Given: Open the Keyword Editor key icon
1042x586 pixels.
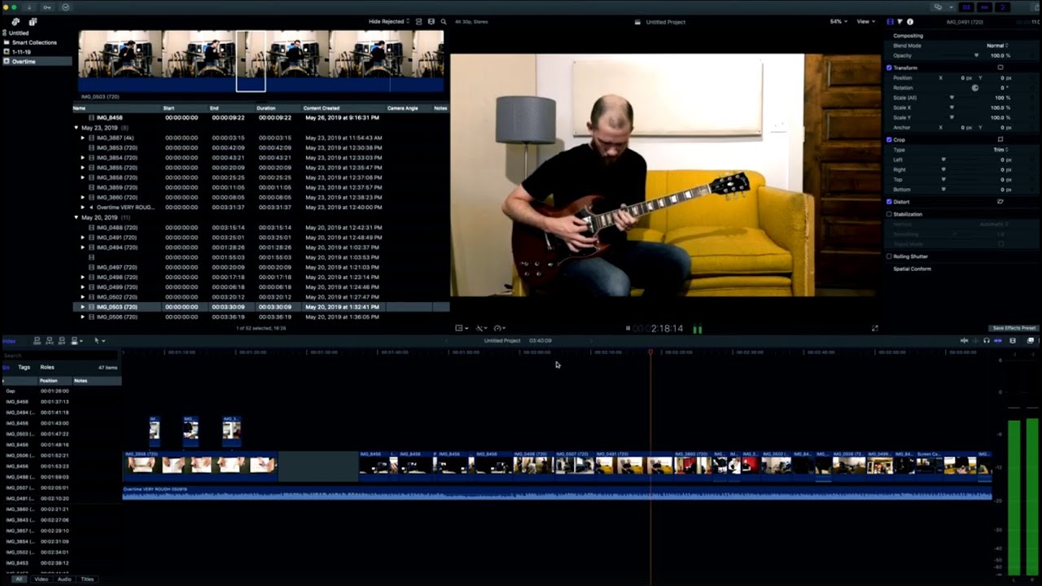Looking at the screenshot, I should click(x=47, y=7).
